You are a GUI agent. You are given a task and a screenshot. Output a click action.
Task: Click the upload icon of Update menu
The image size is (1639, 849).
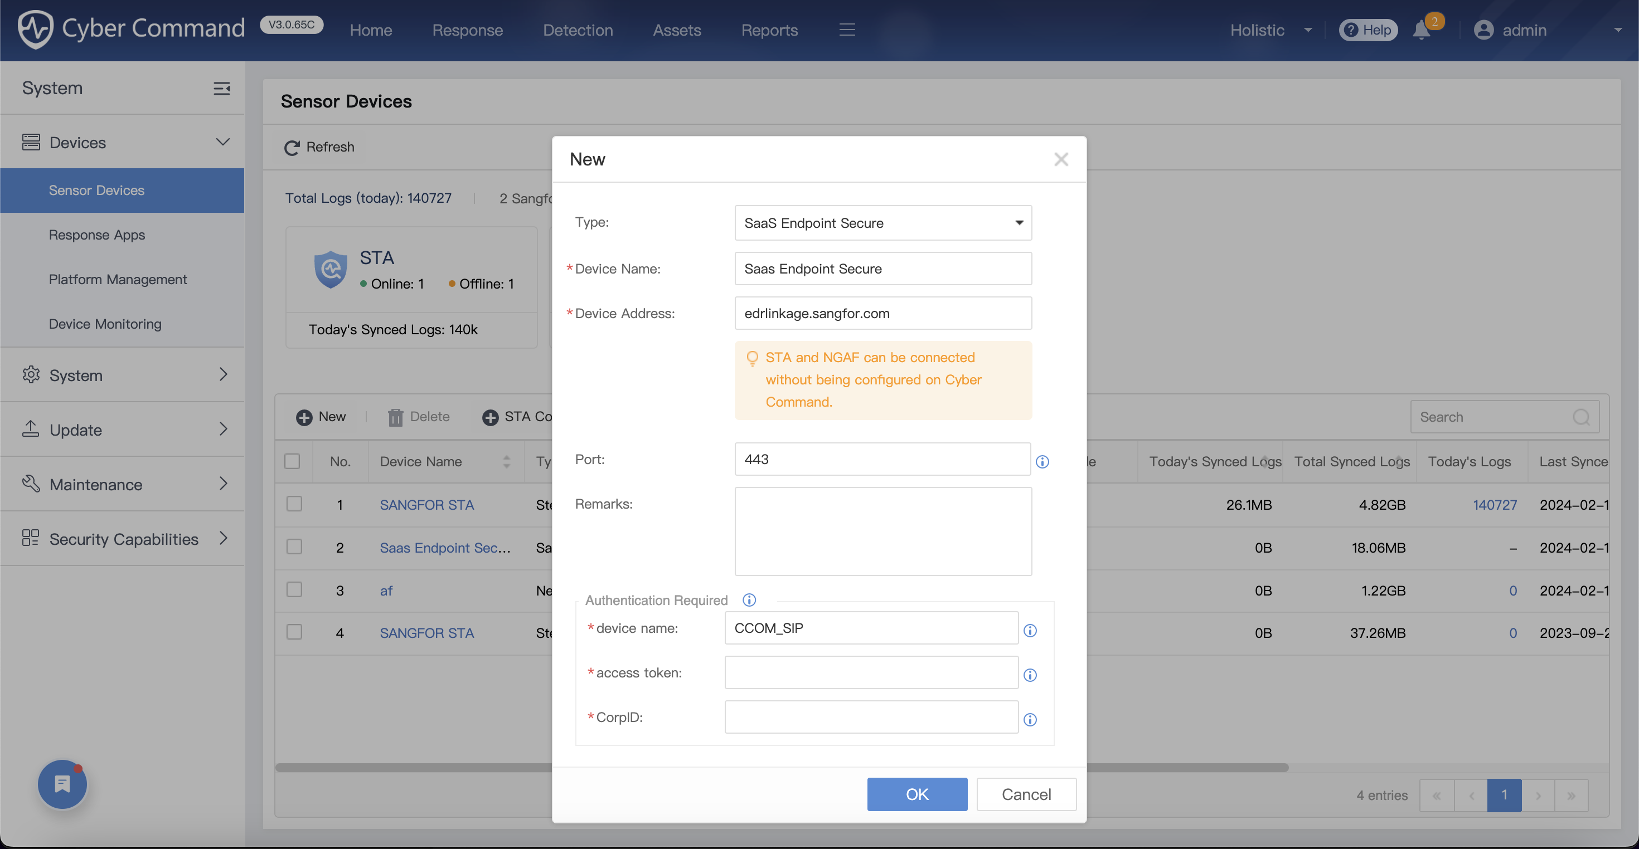pyautogui.click(x=31, y=428)
